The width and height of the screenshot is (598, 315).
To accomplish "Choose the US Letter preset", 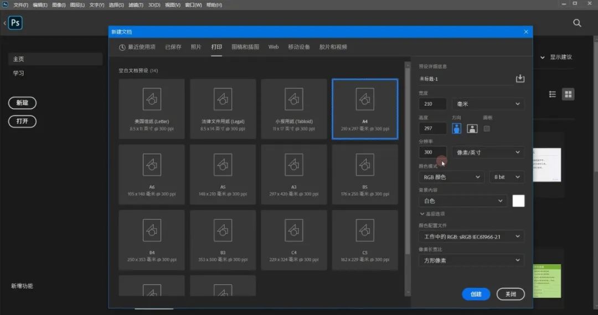I will (x=152, y=109).
